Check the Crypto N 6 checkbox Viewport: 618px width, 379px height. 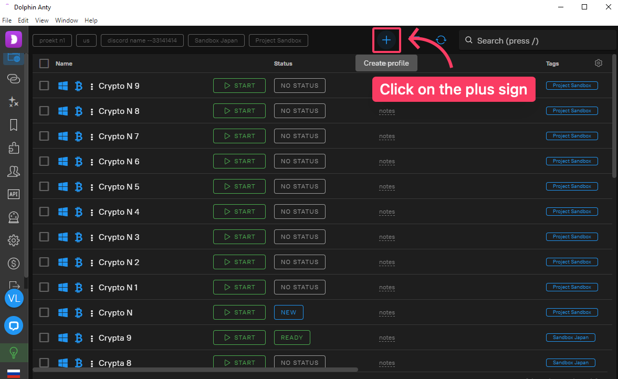tap(44, 161)
